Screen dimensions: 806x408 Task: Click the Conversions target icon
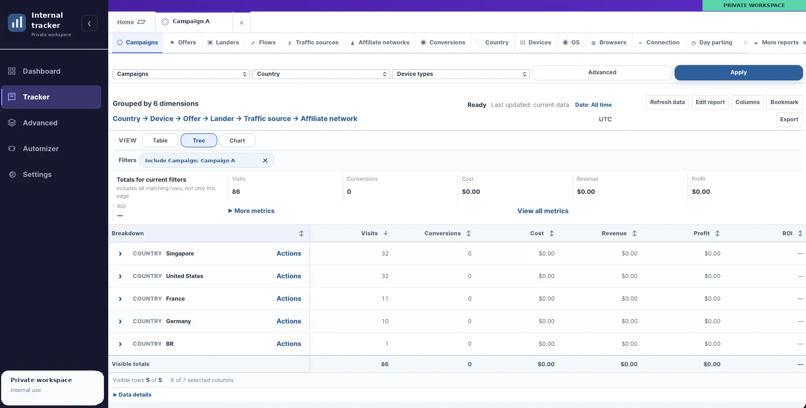coord(423,42)
